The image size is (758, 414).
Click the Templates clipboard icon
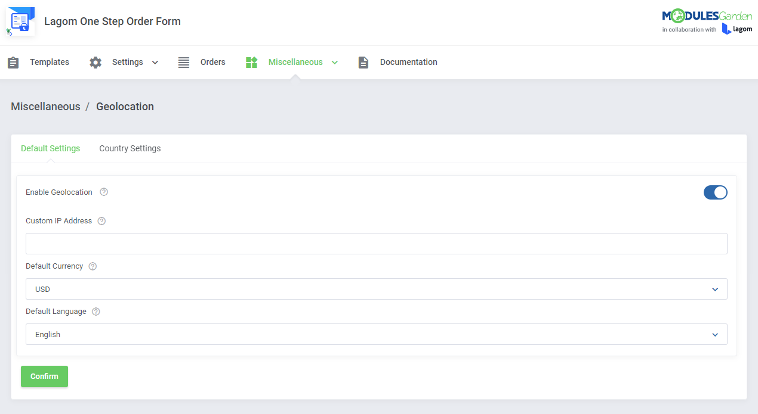point(13,62)
